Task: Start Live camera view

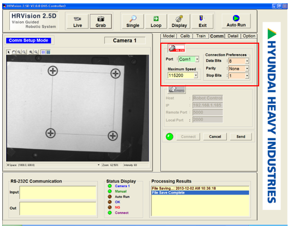Action: coord(78,21)
